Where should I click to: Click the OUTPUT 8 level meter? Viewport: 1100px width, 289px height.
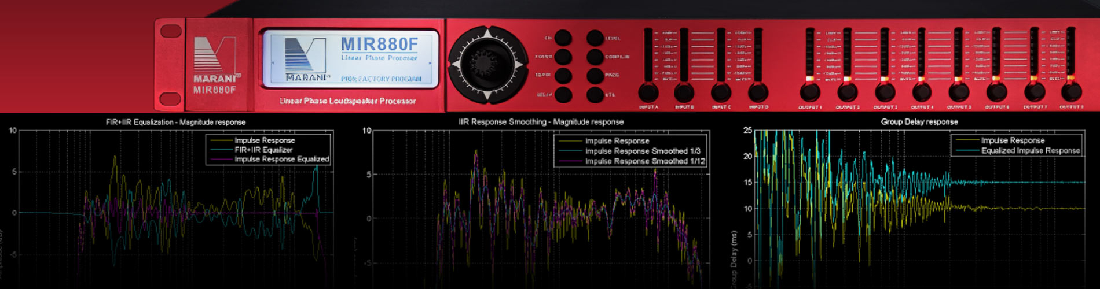pyautogui.click(x=1072, y=54)
